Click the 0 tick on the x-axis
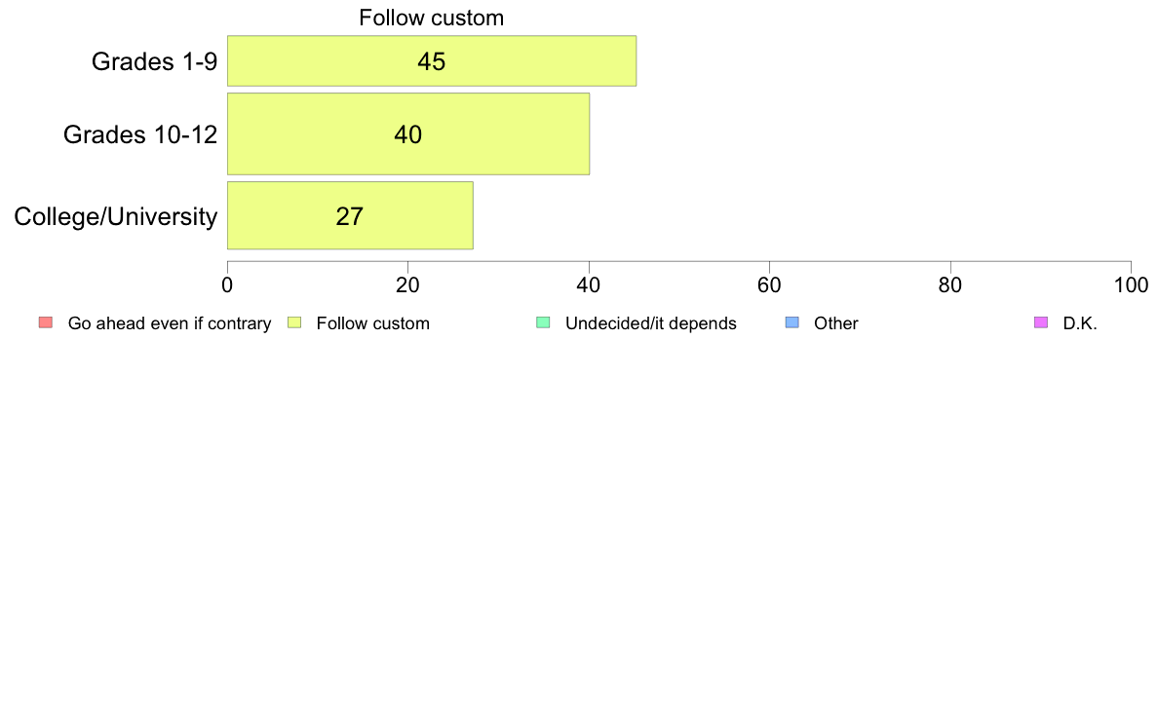The height and width of the screenshot is (717, 1158). click(x=227, y=285)
